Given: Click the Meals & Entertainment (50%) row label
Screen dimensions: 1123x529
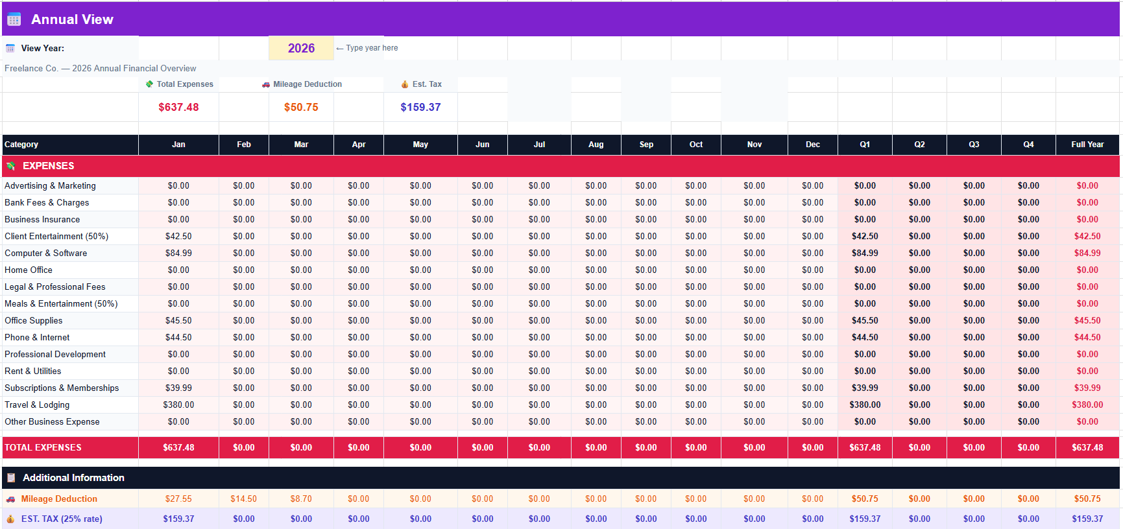Looking at the screenshot, I should click(x=61, y=304).
